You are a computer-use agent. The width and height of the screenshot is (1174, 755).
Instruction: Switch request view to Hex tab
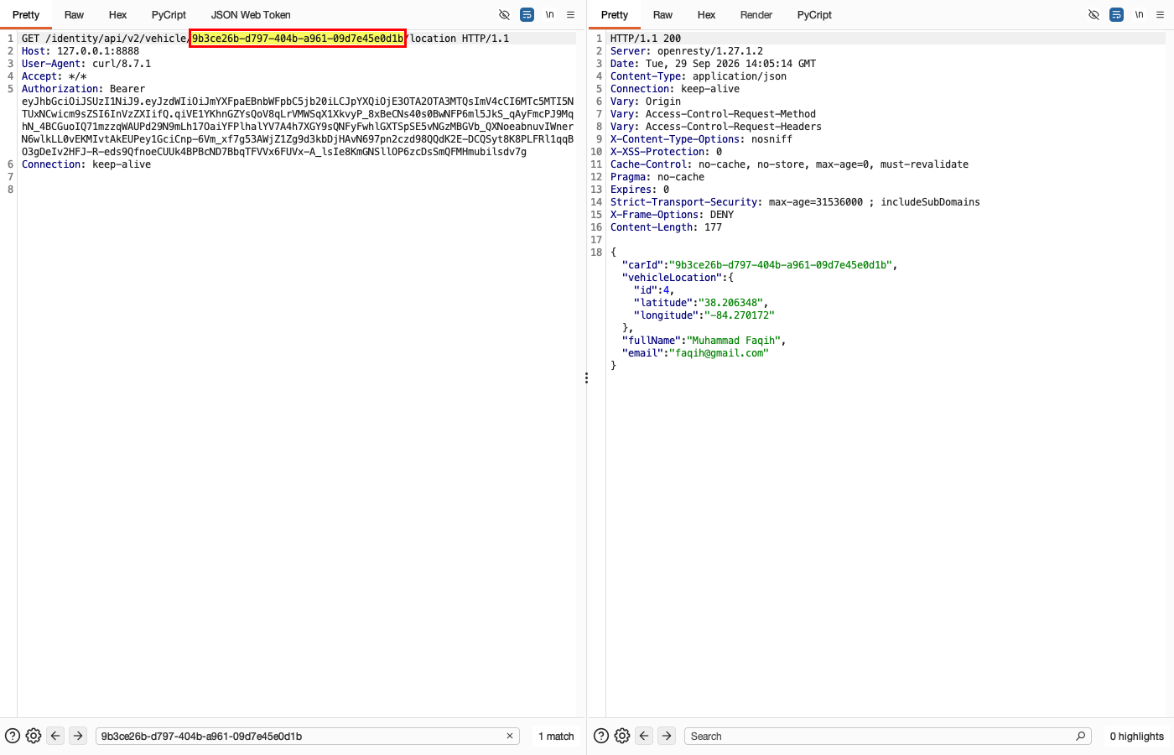pos(118,15)
